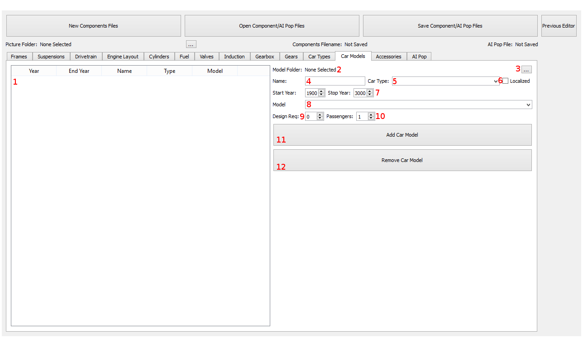Click New Components Files button
This screenshot has width=583, height=338.
coord(93,26)
